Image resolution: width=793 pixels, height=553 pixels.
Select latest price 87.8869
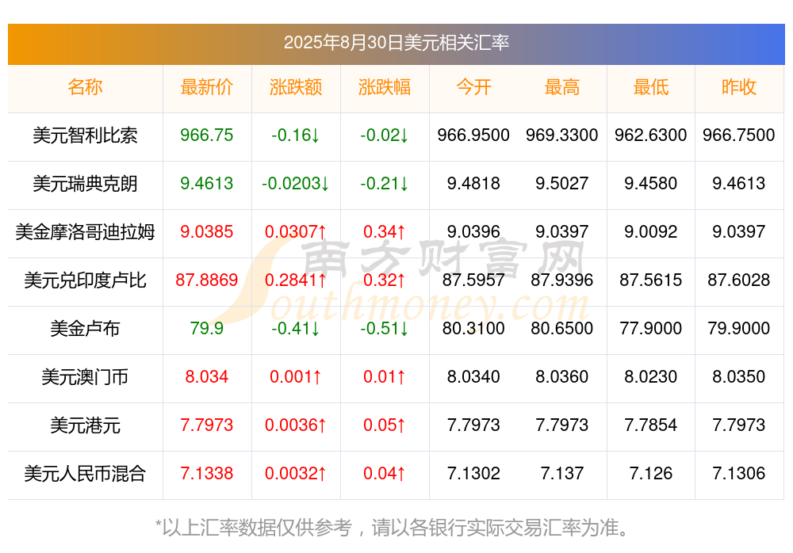point(206,280)
